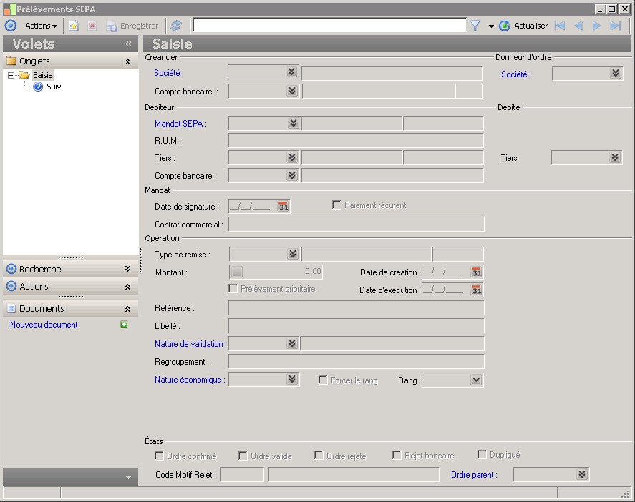Open Donneur d'ordre Société dropdown

616,73
